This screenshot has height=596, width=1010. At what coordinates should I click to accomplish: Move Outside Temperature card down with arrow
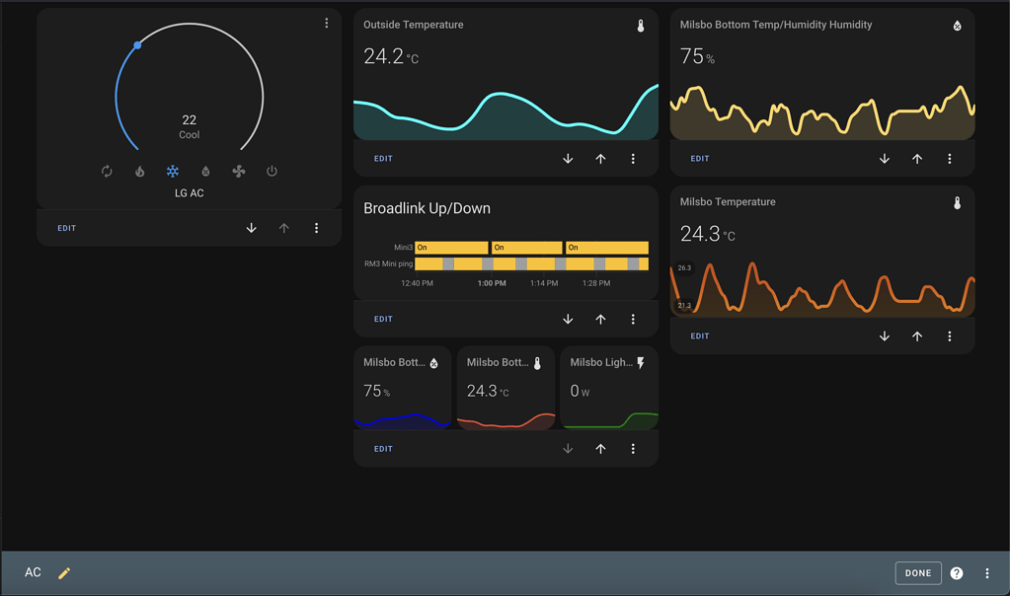point(568,158)
